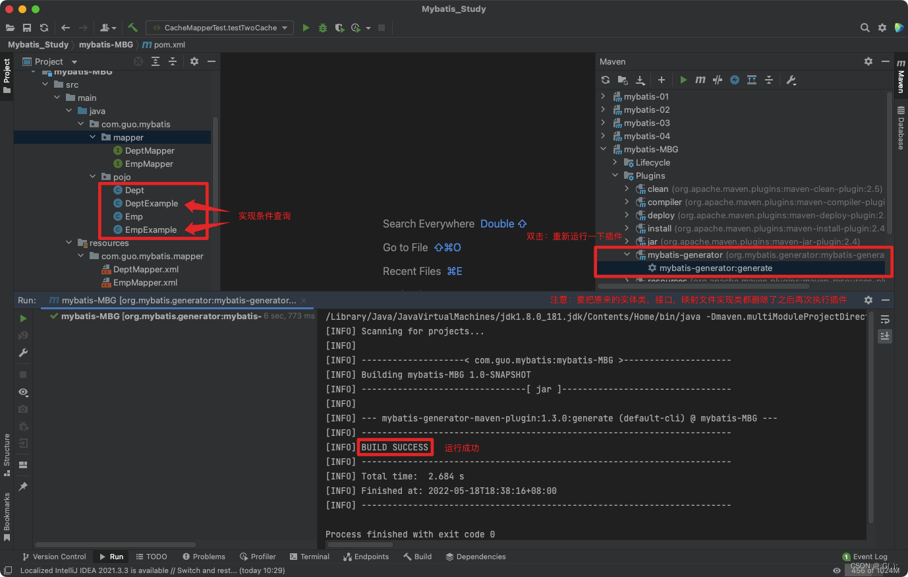
Task: Click the mybatis-MBG breadcrumb
Action: click(x=106, y=45)
